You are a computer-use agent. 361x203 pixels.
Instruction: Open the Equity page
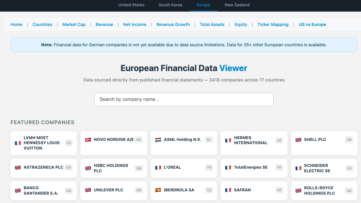(241, 24)
